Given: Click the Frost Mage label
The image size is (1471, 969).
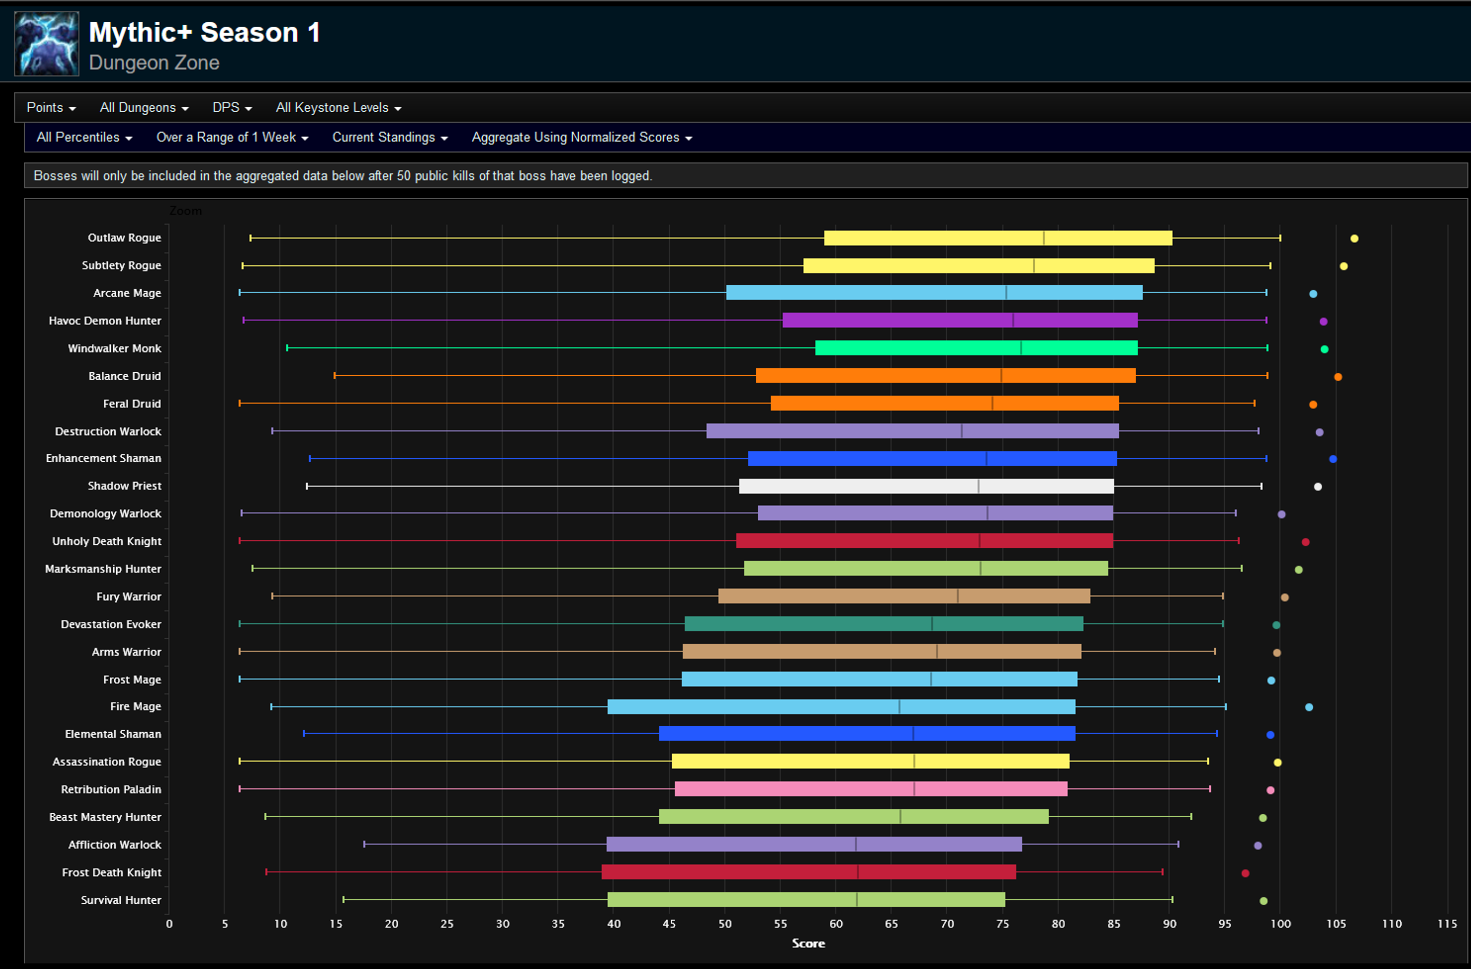Looking at the screenshot, I should click(132, 680).
